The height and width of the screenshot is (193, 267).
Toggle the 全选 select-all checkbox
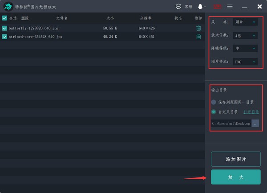point(5,18)
